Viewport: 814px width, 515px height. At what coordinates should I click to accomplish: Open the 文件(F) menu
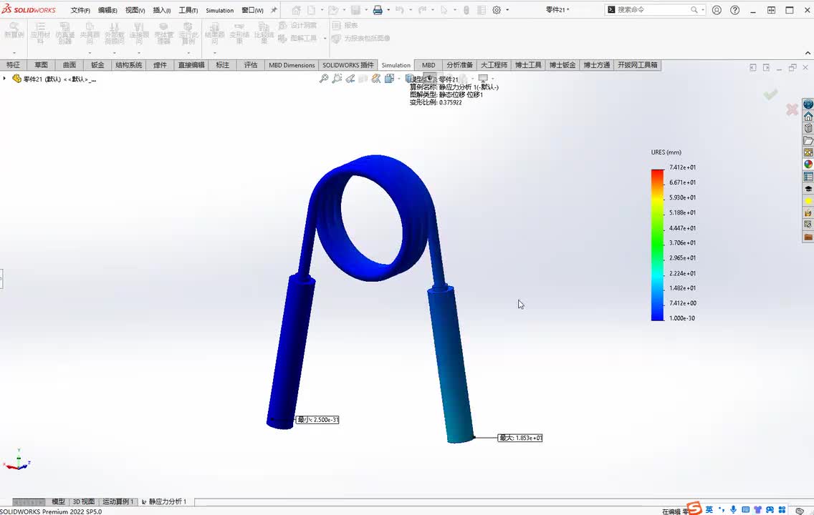pos(80,10)
